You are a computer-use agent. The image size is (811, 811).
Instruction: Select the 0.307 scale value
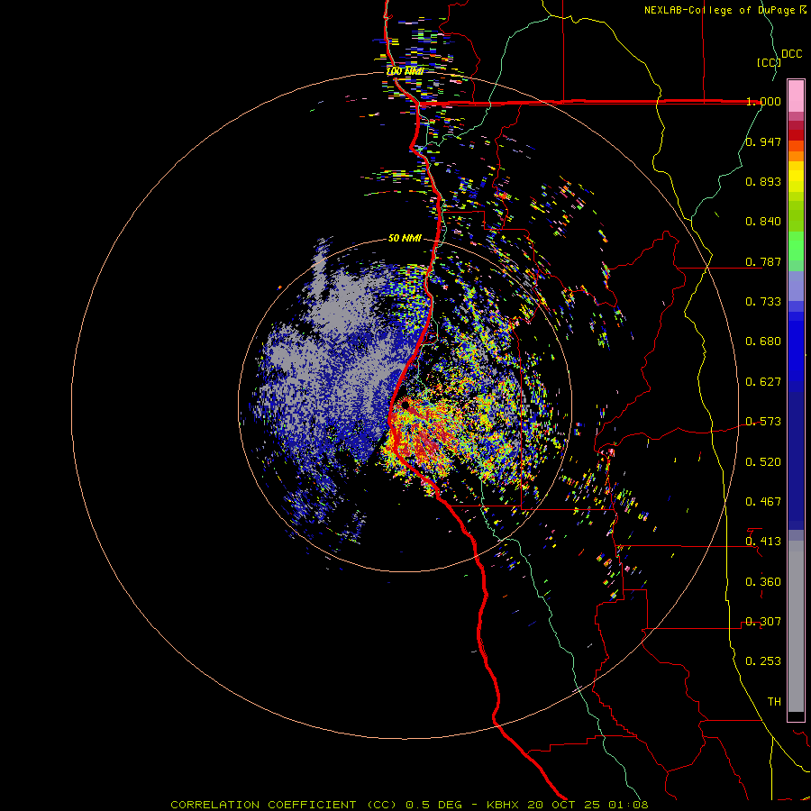763,622
